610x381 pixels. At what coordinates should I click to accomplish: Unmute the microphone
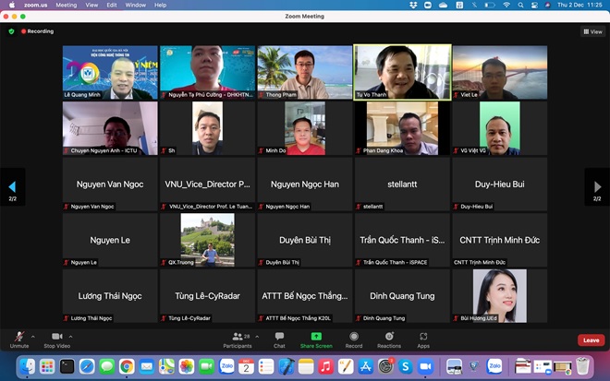point(18,339)
